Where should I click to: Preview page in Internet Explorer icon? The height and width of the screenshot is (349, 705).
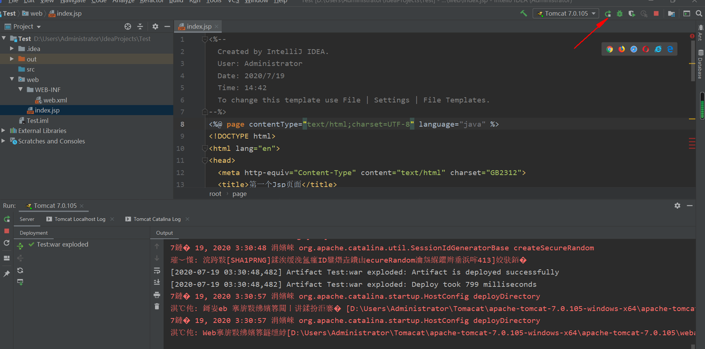658,49
